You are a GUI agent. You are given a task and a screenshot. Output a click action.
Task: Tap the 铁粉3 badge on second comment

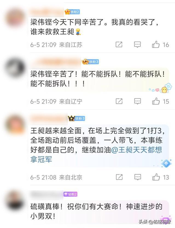[90, 62]
